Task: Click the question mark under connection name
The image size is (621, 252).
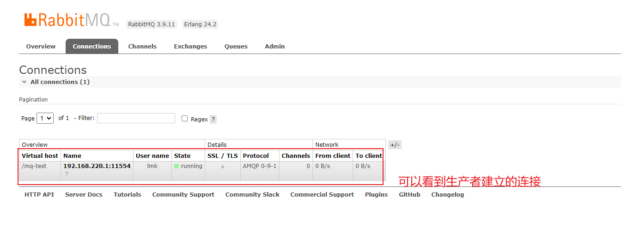Action: tap(67, 174)
